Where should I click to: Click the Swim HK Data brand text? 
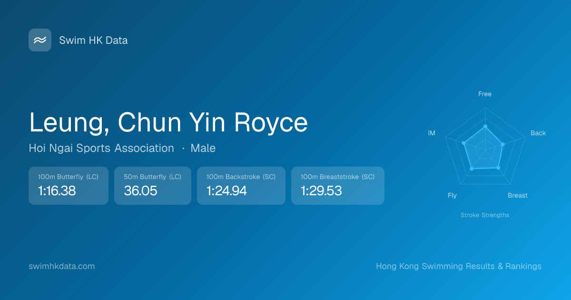(93, 40)
